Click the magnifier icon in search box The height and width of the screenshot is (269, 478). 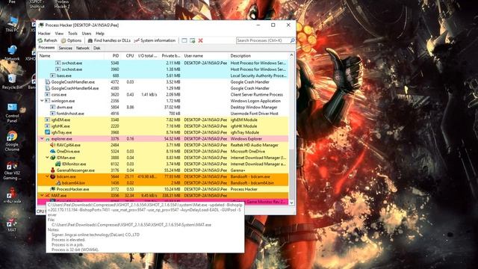(292, 40)
